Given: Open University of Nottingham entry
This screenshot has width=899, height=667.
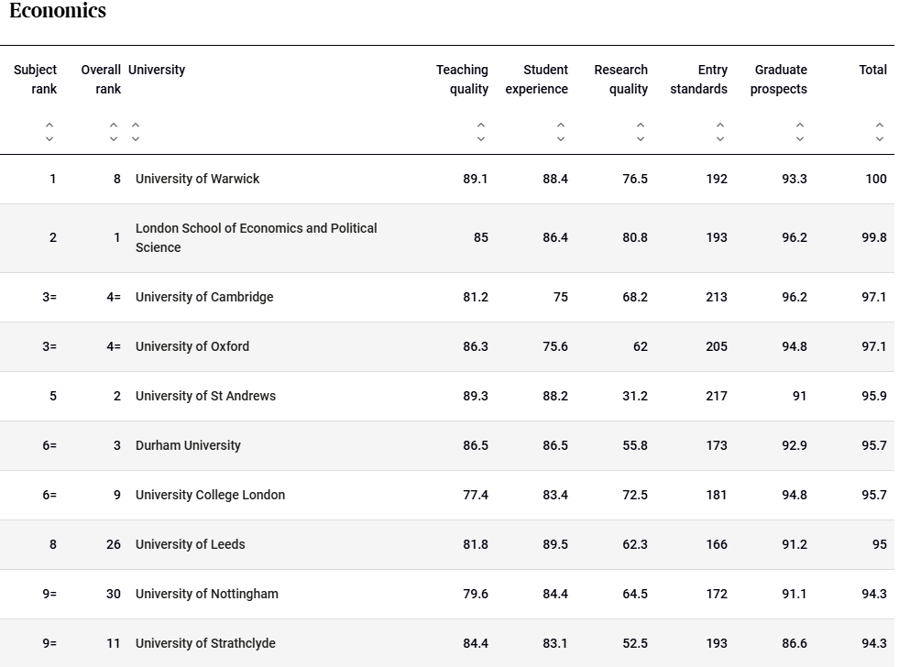Looking at the screenshot, I should [206, 594].
